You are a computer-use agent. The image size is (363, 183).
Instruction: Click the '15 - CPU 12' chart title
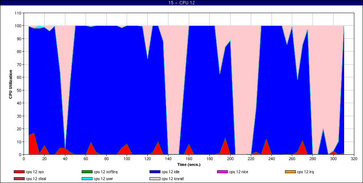click(x=181, y=3)
